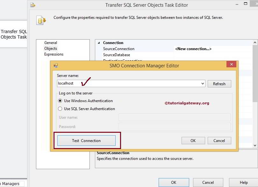Confirm the connection with OK
This screenshot has height=187, width=258.
(193, 140)
